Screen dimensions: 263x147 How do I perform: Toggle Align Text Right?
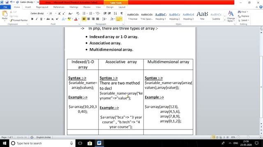click(93, 19)
